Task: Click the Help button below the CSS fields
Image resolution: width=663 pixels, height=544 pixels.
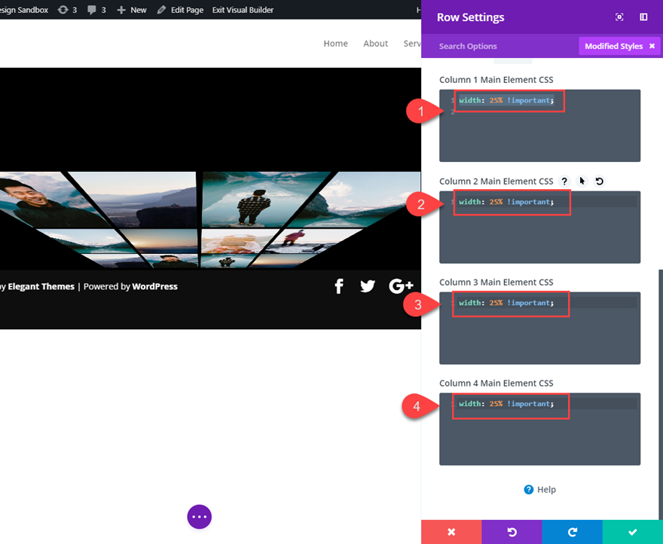Action: pos(539,489)
